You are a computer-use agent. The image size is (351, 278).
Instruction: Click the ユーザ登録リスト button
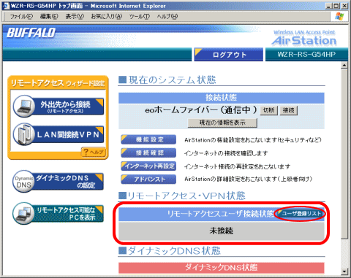point(301,214)
